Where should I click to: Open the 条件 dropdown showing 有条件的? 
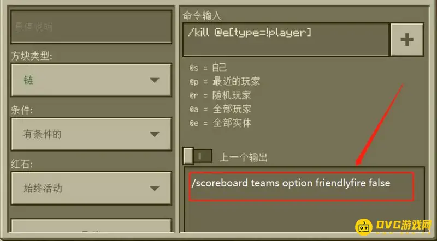(x=91, y=135)
